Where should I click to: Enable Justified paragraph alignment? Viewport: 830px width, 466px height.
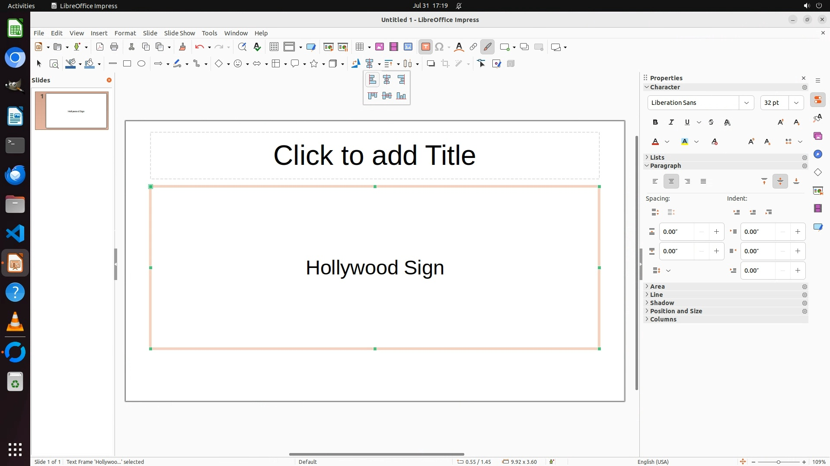(x=703, y=182)
